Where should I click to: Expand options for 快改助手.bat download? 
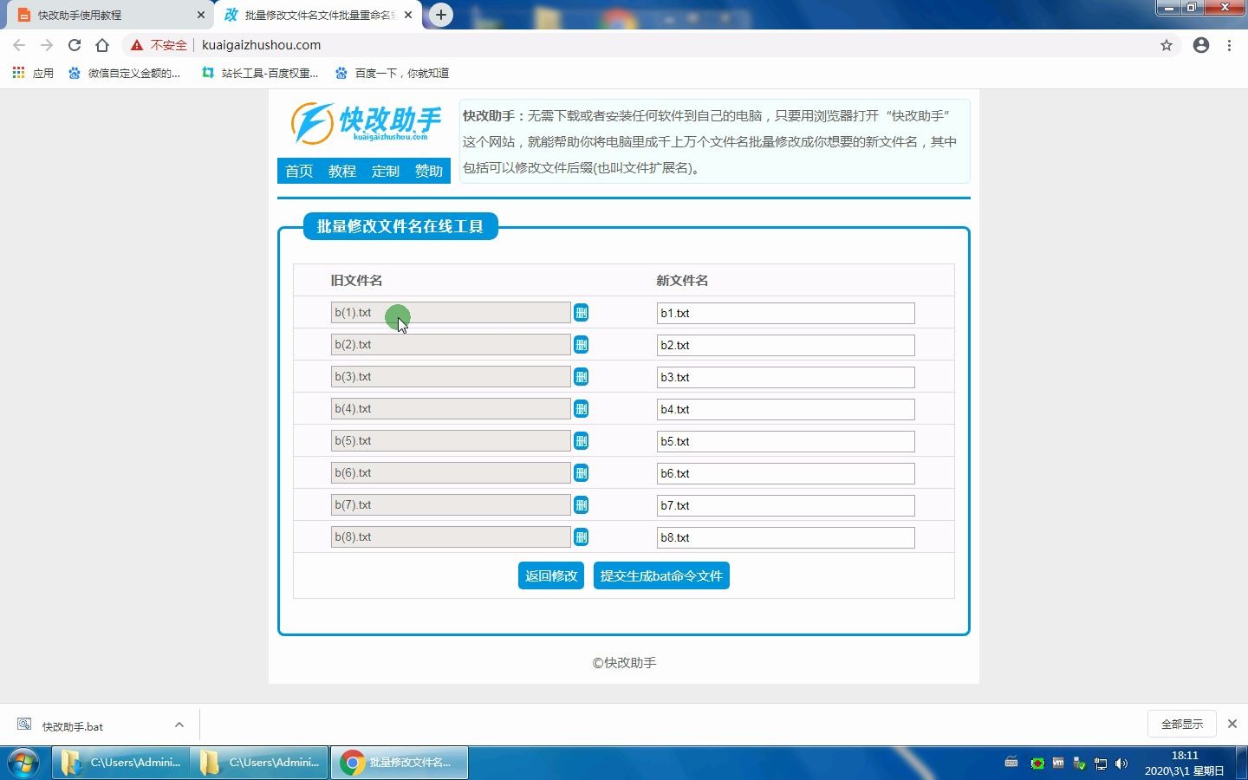(x=179, y=725)
